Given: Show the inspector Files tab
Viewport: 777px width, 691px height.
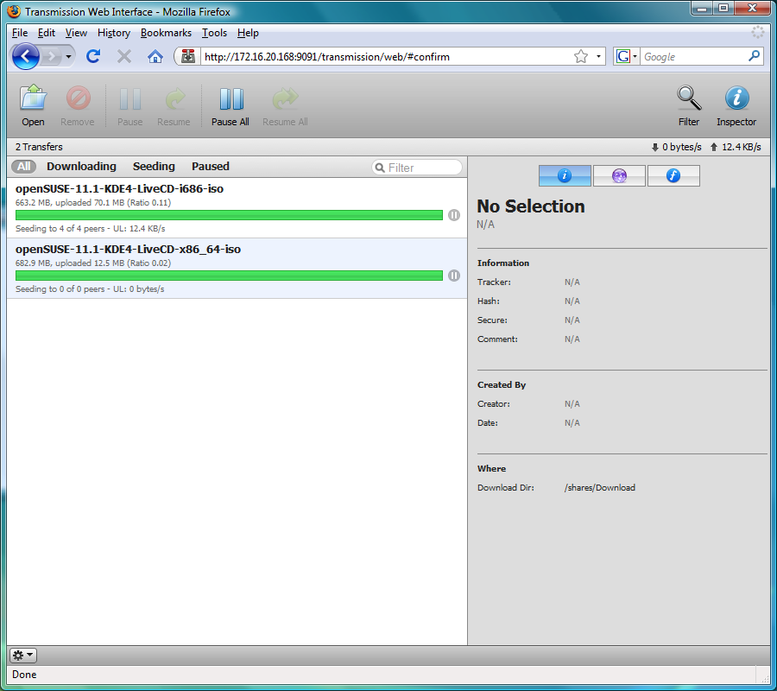Looking at the screenshot, I should pos(673,175).
